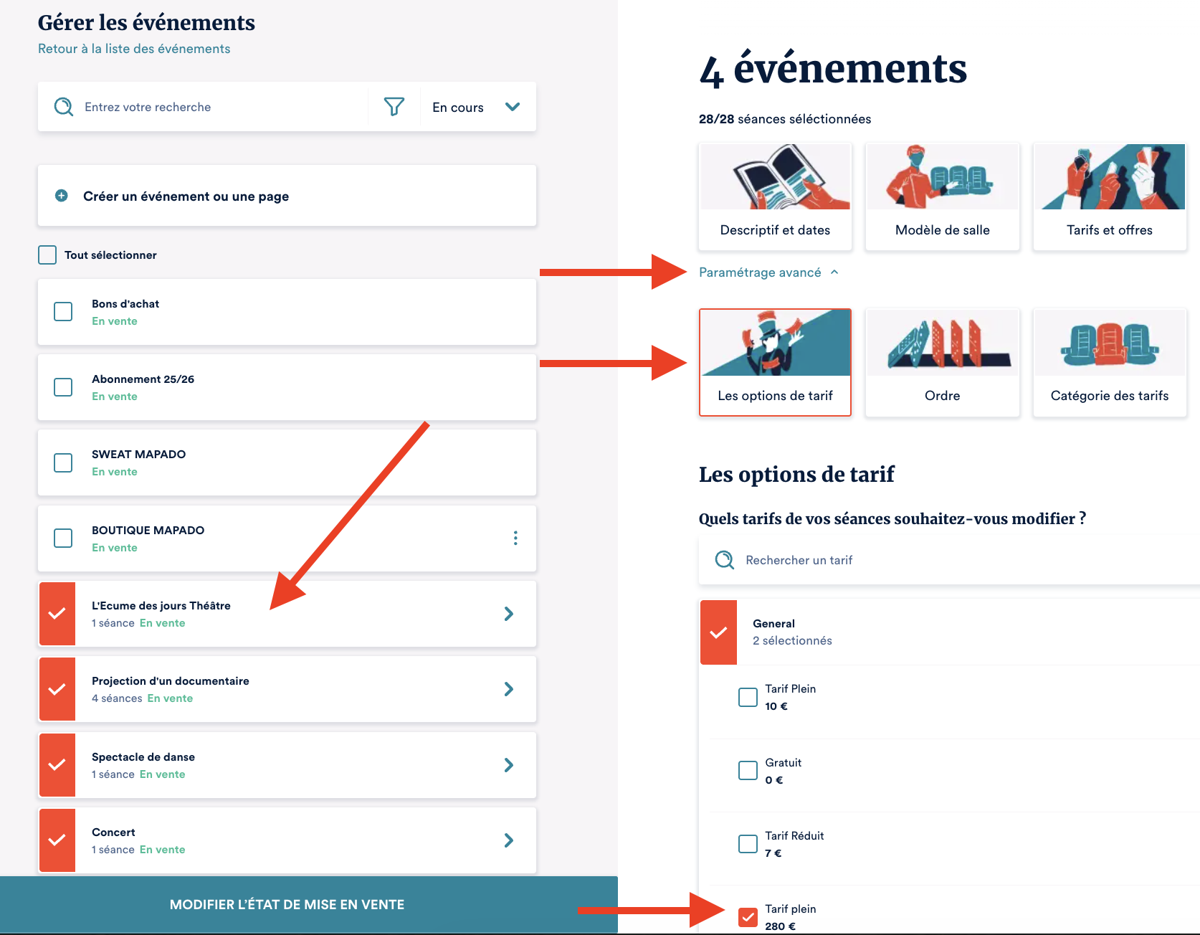Image resolution: width=1200 pixels, height=935 pixels.
Task: Open the BOUTIQUE MAPADO three-dot menu
Action: pos(515,538)
